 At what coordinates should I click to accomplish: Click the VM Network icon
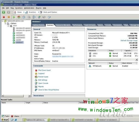coord(90,66)
